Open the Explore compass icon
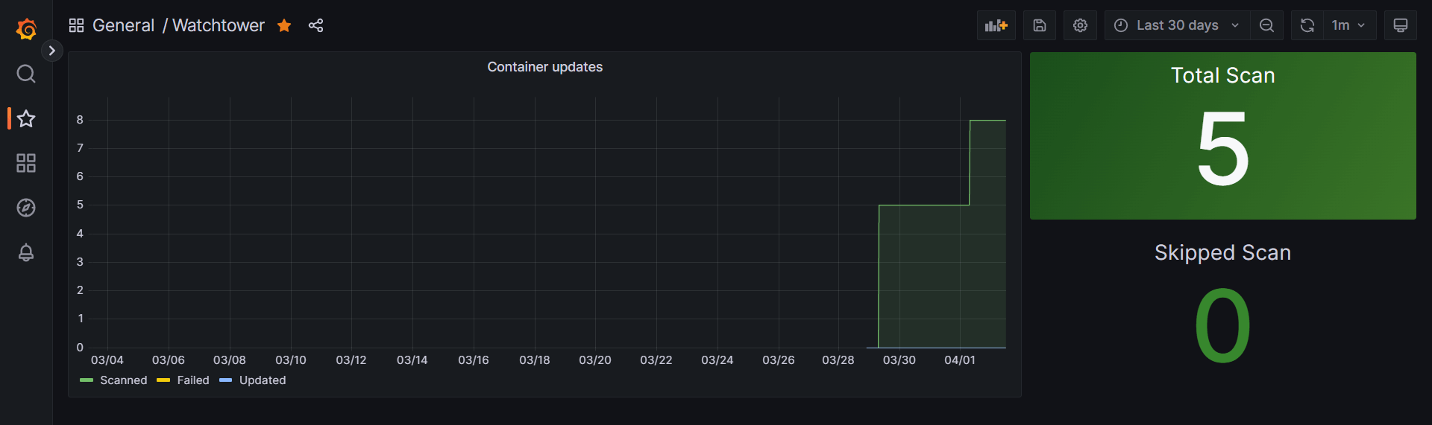The width and height of the screenshot is (1432, 425). pos(26,208)
